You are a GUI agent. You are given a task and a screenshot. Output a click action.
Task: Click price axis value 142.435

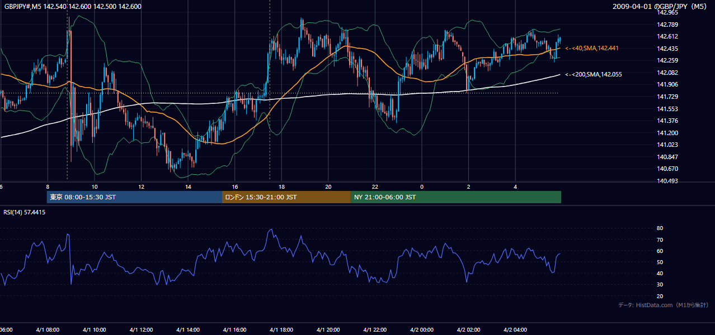(667, 49)
